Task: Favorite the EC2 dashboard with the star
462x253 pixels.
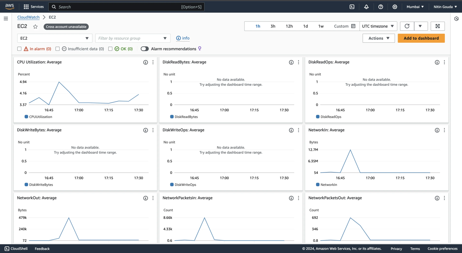Action: (35, 26)
